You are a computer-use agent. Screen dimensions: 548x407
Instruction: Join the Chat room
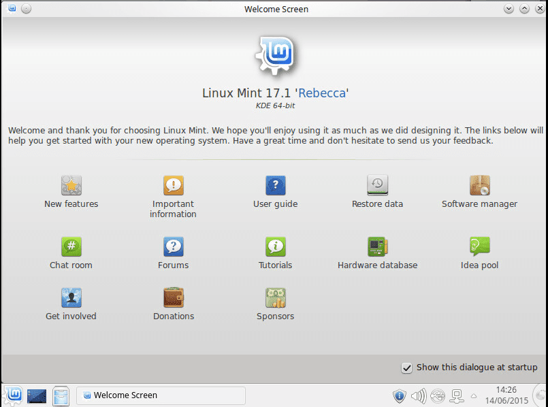pos(71,246)
